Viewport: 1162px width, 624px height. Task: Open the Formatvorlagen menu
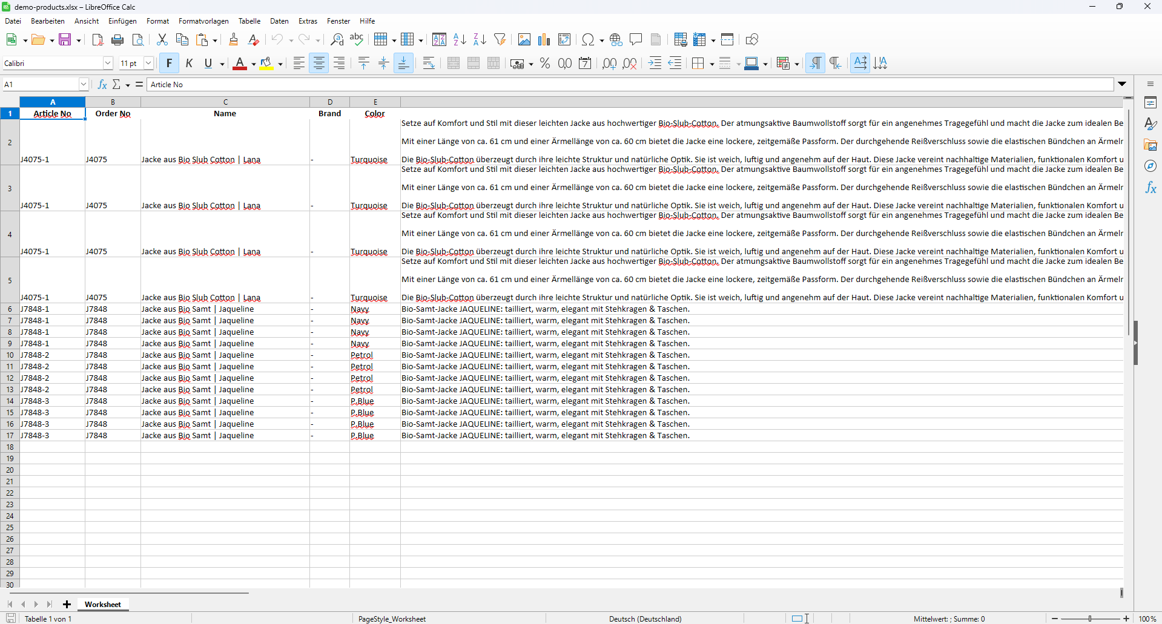(203, 21)
